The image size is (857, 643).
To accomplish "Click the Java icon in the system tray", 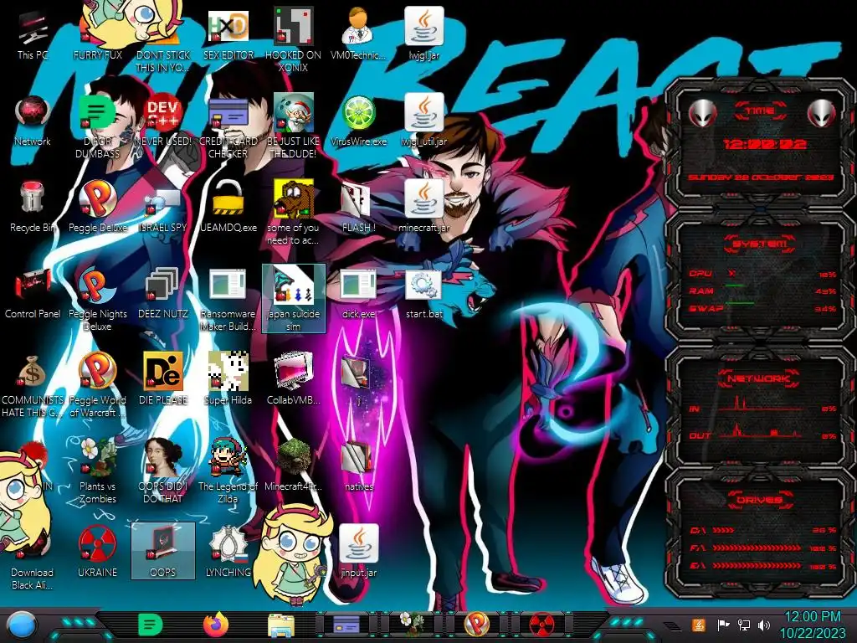I will tap(699, 625).
